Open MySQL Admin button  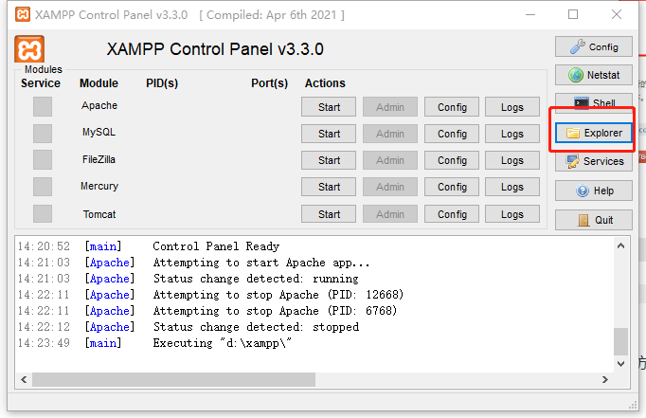point(389,134)
